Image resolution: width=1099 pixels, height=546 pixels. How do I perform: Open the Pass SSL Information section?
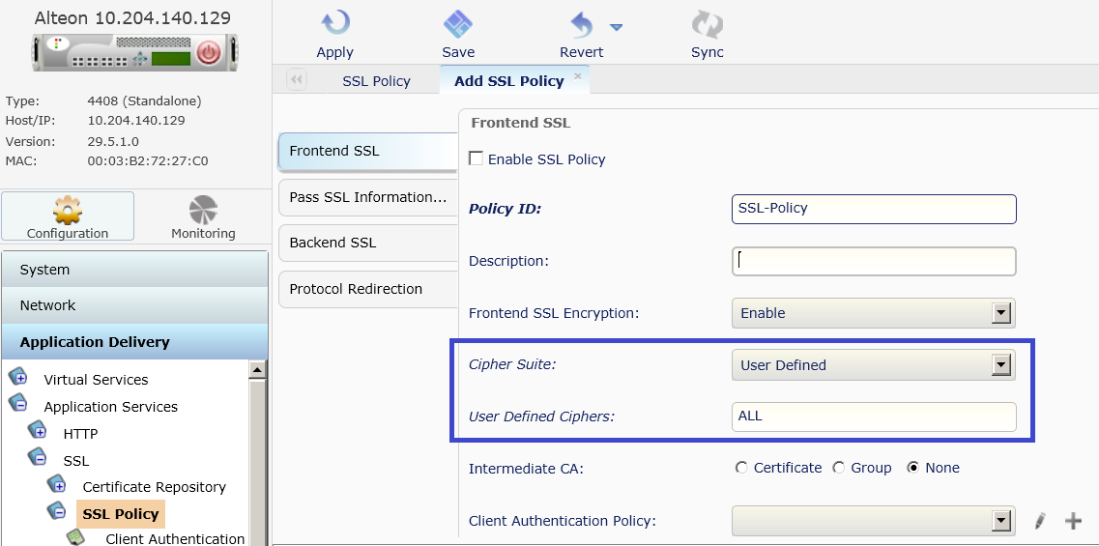point(368,197)
